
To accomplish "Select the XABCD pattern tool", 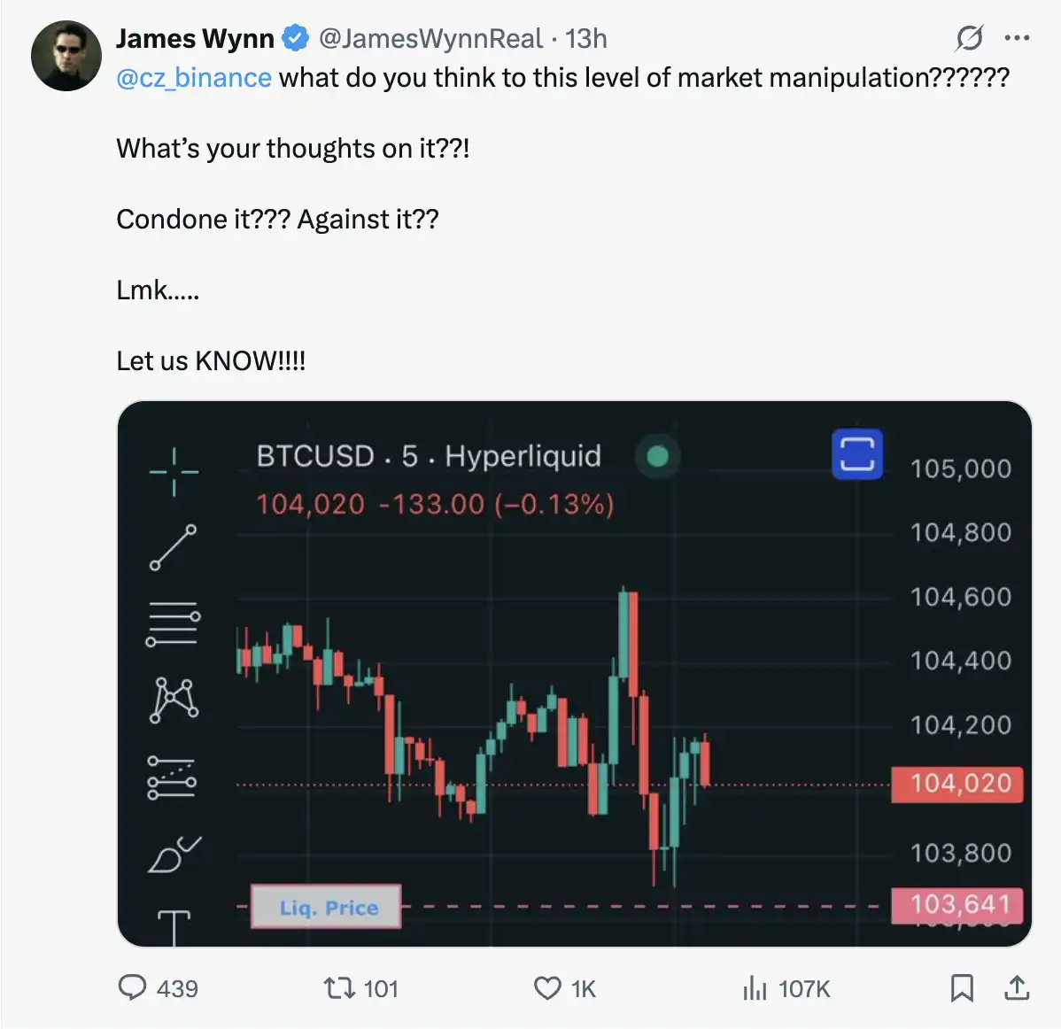I will point(174,700).
